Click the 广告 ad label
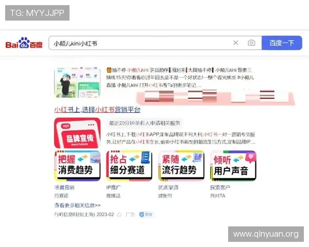309x247 pixels. click(x=130, y=215)
